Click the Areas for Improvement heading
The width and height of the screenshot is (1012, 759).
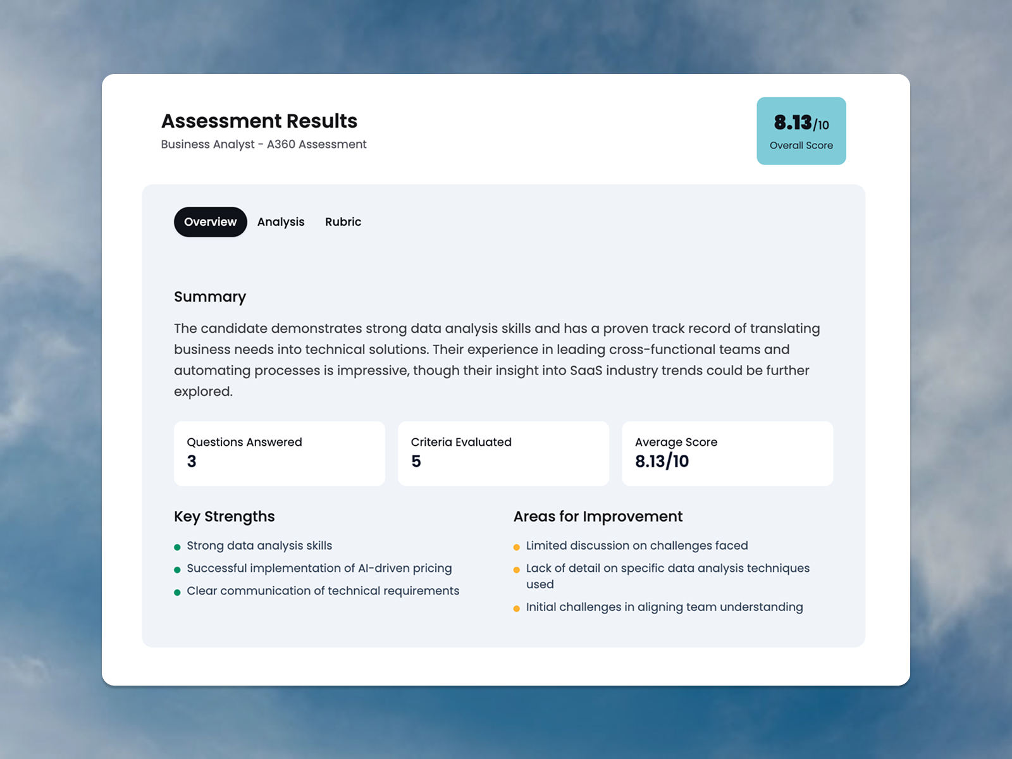[598, 516]
